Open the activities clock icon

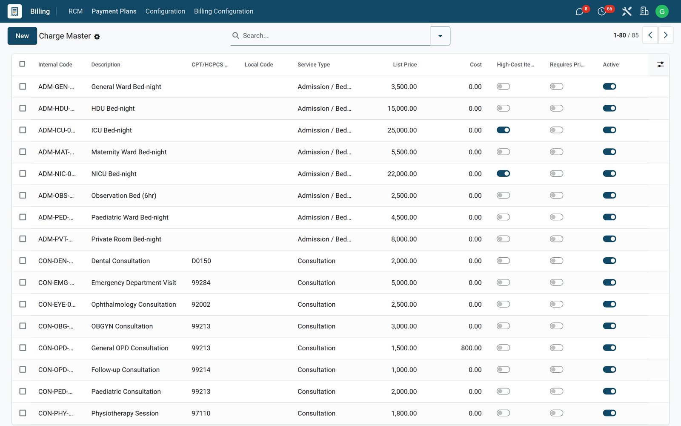601,12
